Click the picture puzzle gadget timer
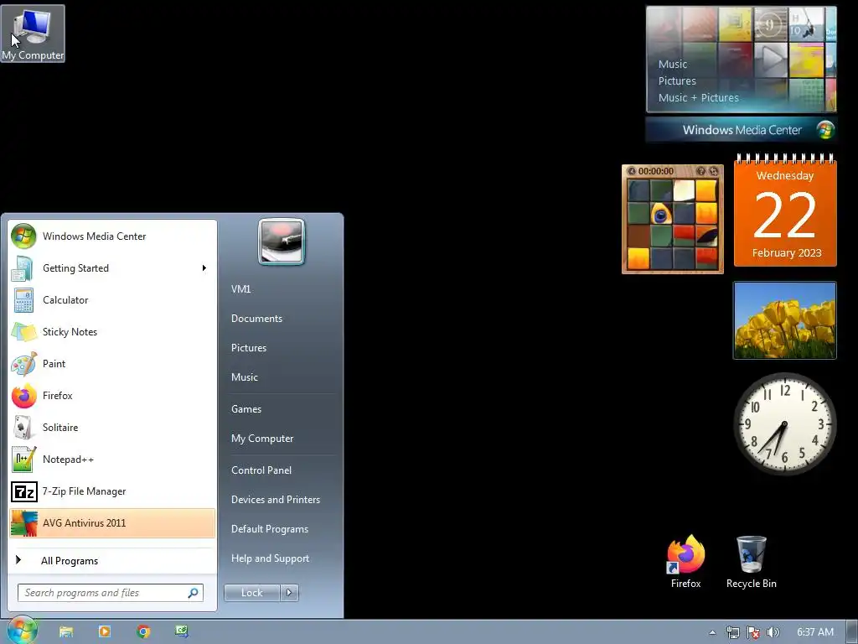Screen dimensions: 858x644 (x=655, y=171)
